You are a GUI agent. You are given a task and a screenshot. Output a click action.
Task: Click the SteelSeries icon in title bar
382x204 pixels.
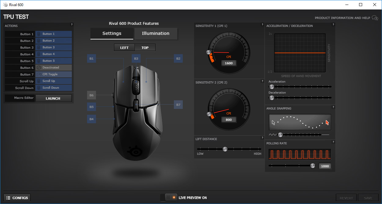(x=5, y=5)
